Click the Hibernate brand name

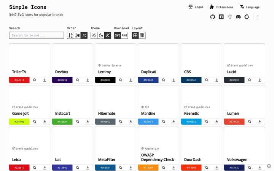107,113
